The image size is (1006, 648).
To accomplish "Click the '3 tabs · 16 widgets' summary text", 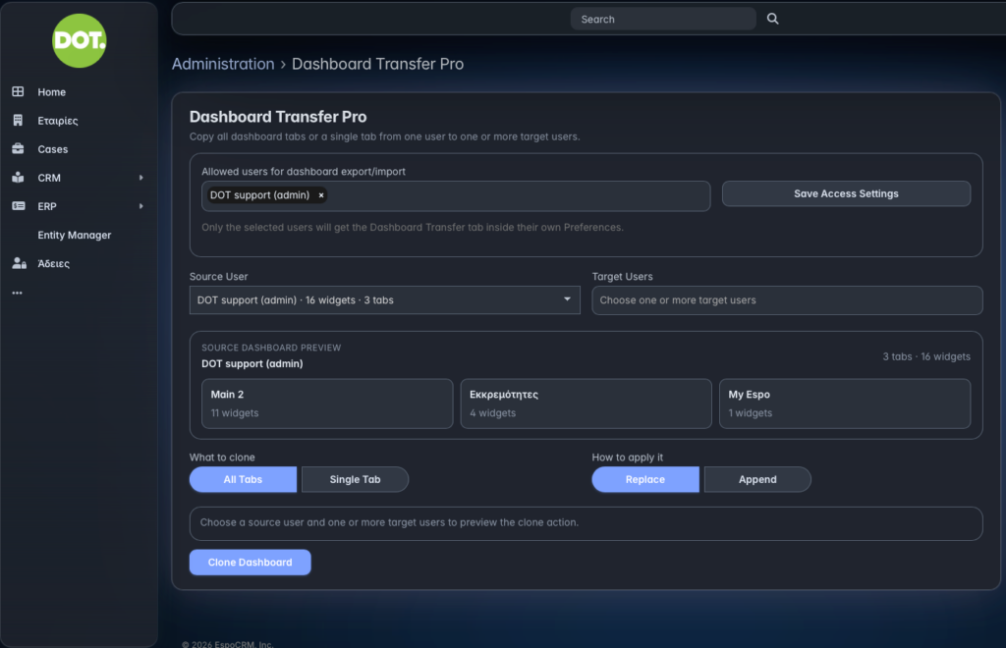I will point(925,356).
